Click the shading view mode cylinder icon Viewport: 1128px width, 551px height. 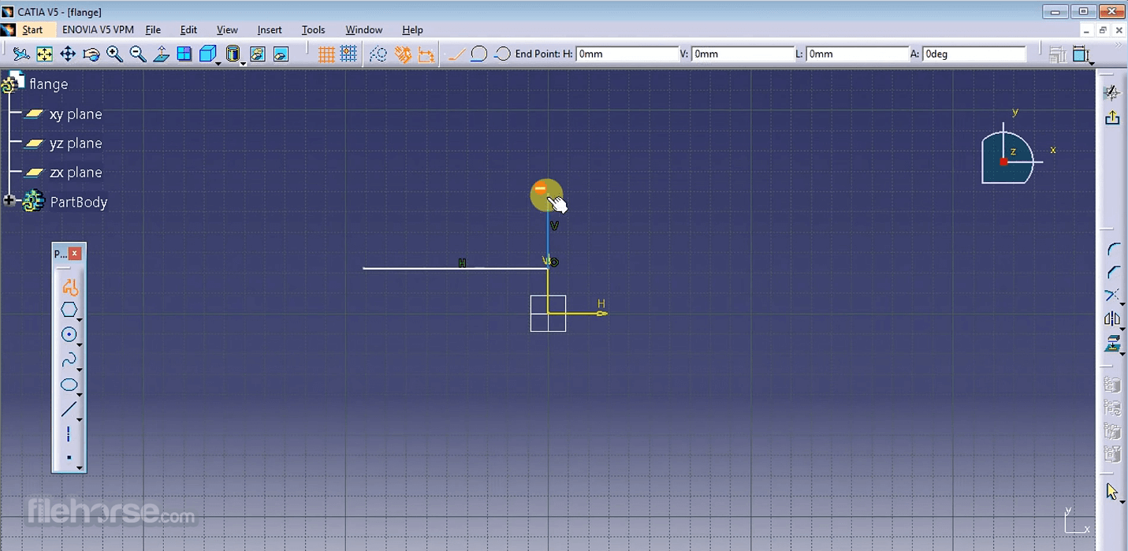(233, 54)
